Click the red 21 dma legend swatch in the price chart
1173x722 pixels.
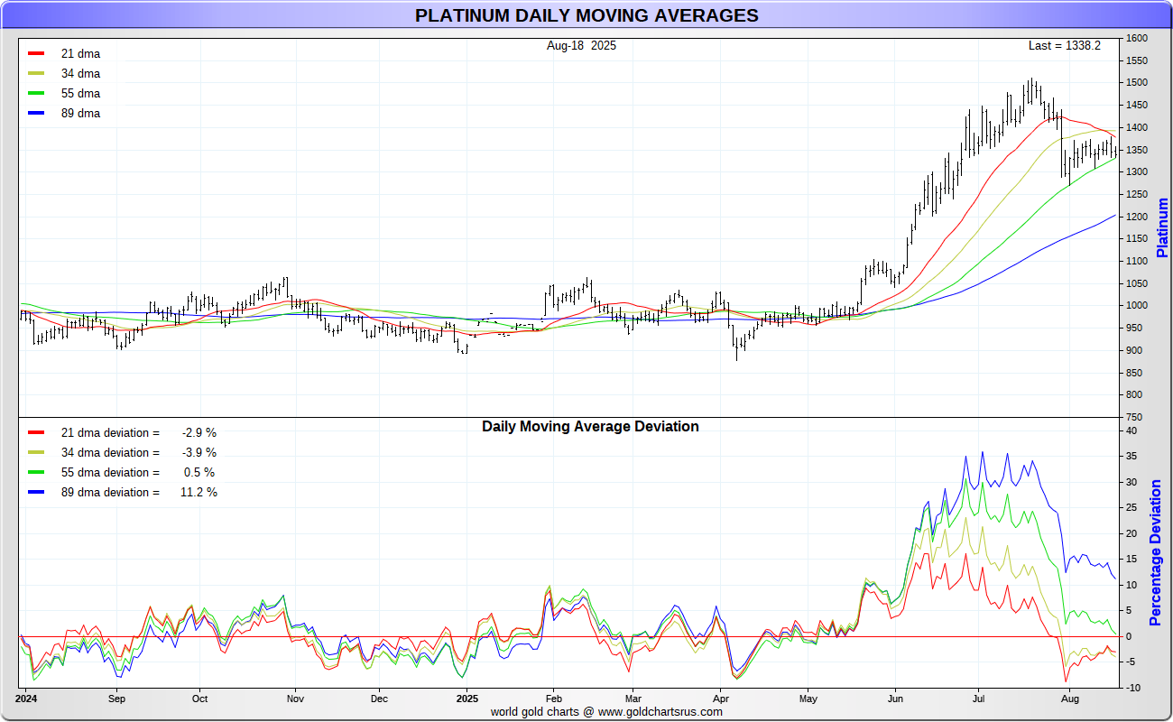pyautogui.click(x=36, y=53)
